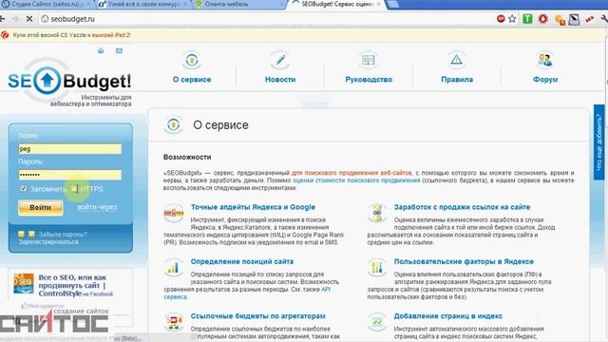Open the Определение позиций сайта link
This screenshot has width=608, height=342.
click(242, 261)
